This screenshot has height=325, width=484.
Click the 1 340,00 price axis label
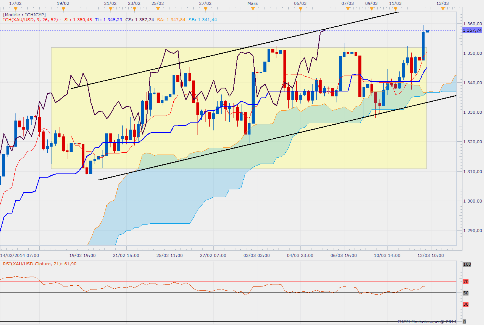click(472, 82)
